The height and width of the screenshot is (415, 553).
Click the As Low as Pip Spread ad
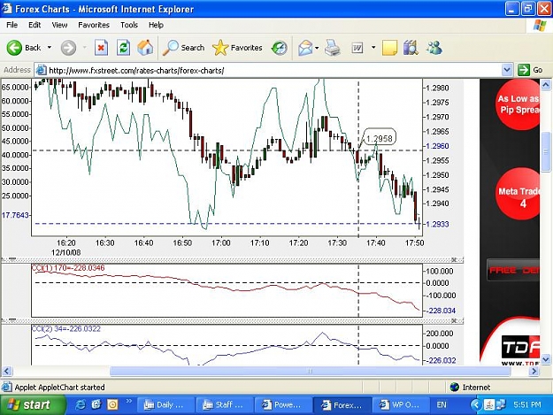[518, 104]
